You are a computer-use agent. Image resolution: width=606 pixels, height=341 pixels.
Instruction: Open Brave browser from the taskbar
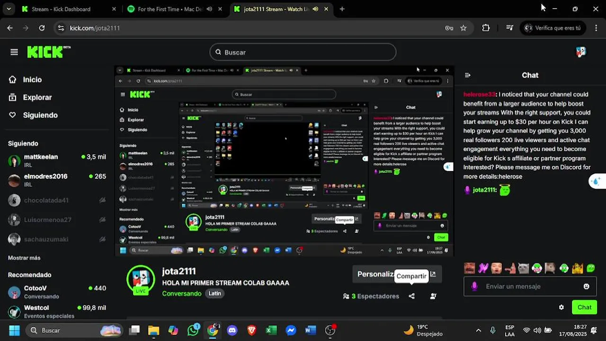[x=252, y=330]
